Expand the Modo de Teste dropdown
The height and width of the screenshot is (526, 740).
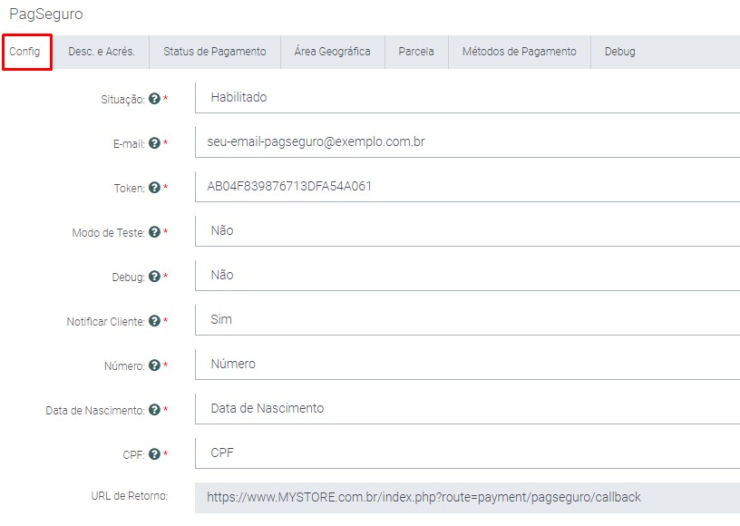pyautogui.click(x=467, y=230)
